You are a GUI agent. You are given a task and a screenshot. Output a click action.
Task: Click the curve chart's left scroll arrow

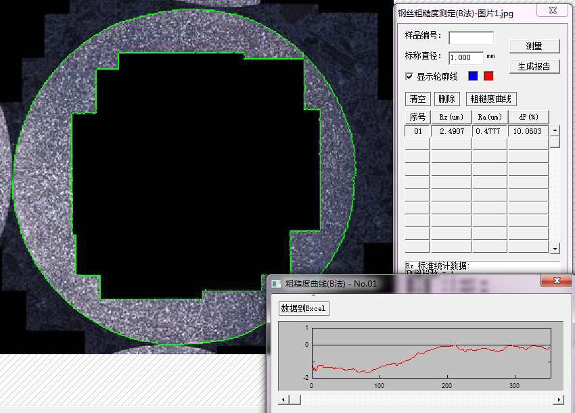(283, 399)
